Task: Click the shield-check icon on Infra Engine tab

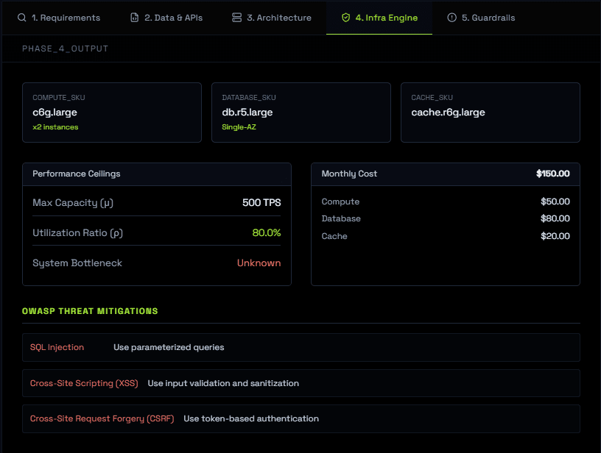Action: (345, 18)
